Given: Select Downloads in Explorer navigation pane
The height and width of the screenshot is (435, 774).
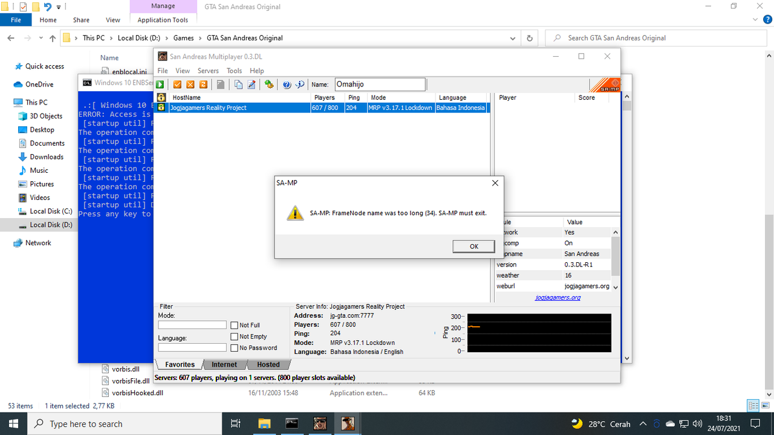Looking at the screenshot, I should (x=47, y=156).
